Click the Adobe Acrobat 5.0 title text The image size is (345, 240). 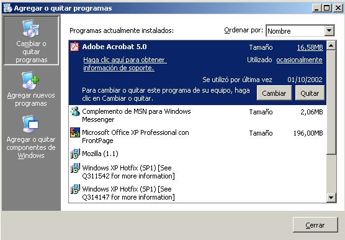pos(114,47)
